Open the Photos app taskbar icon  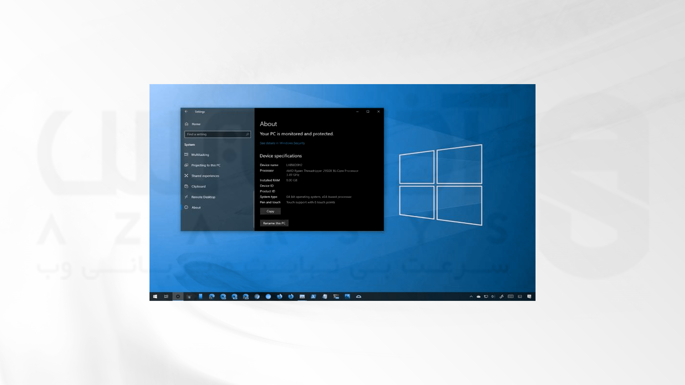pyautogui.click(x=347, y=297)
